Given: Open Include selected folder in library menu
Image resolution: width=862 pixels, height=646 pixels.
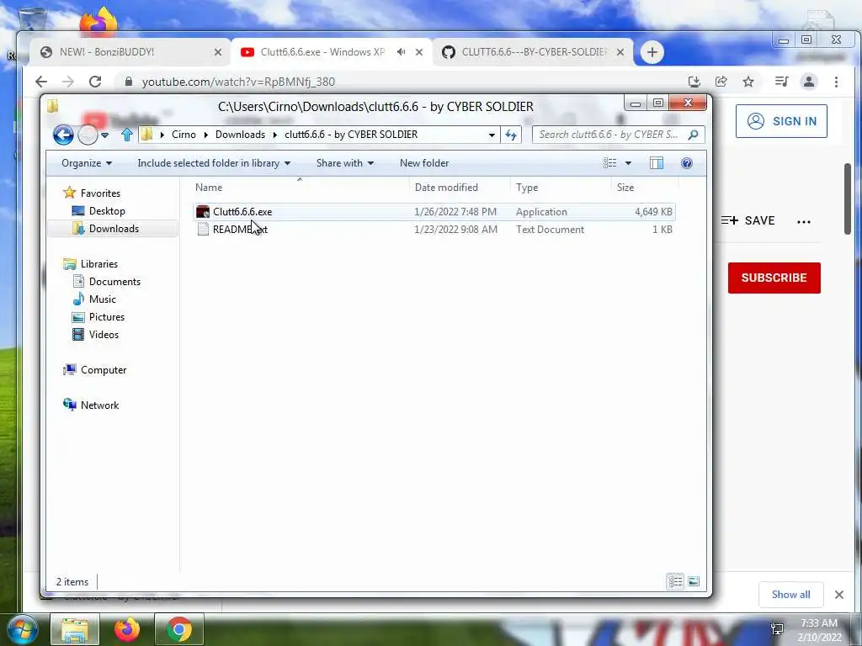Looking at the screenshot, I should (x=214, y=163).
